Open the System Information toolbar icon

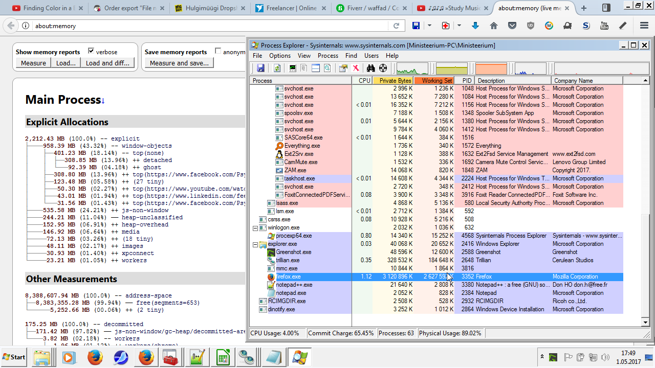pos(293,68)
